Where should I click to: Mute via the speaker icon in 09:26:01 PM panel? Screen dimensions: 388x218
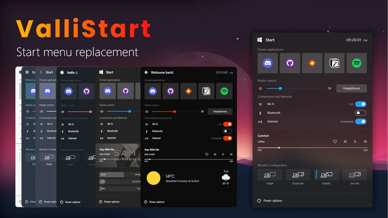pos(260,88)
